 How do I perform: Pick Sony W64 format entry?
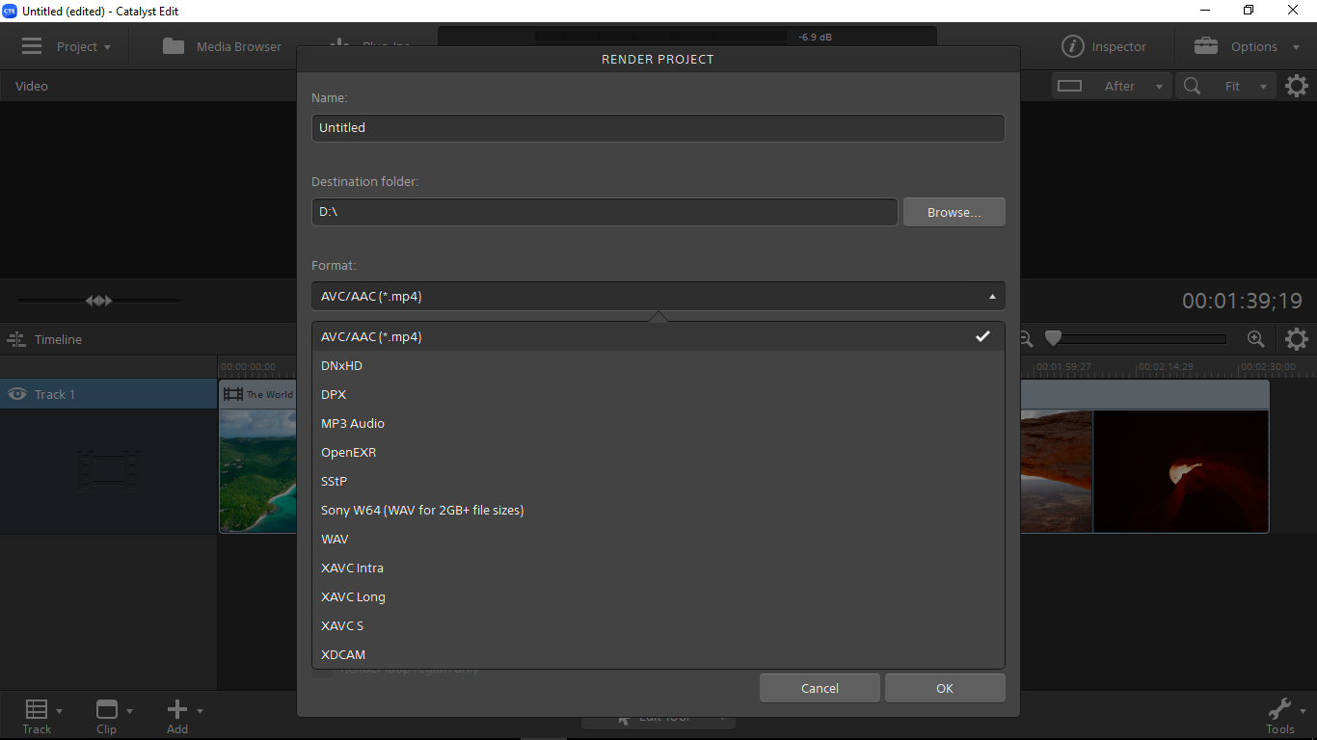422,510
